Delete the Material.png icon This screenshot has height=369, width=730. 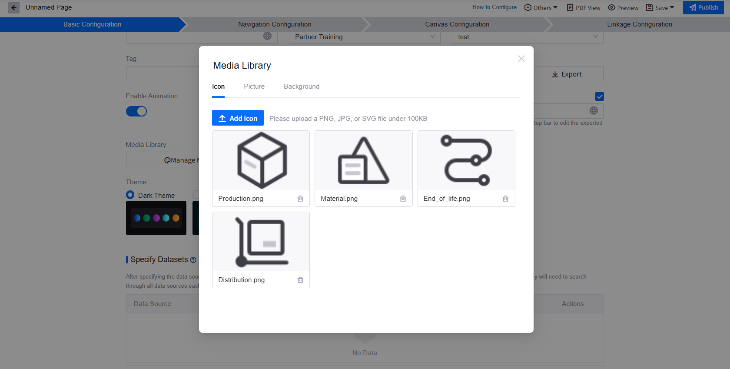click(x=403, y=199)
